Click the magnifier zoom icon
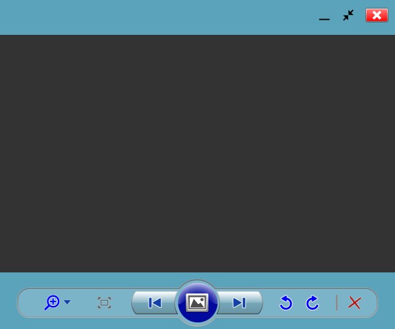Image resolution: width=395 pixels, height=329 pixels. click(52, 302)
